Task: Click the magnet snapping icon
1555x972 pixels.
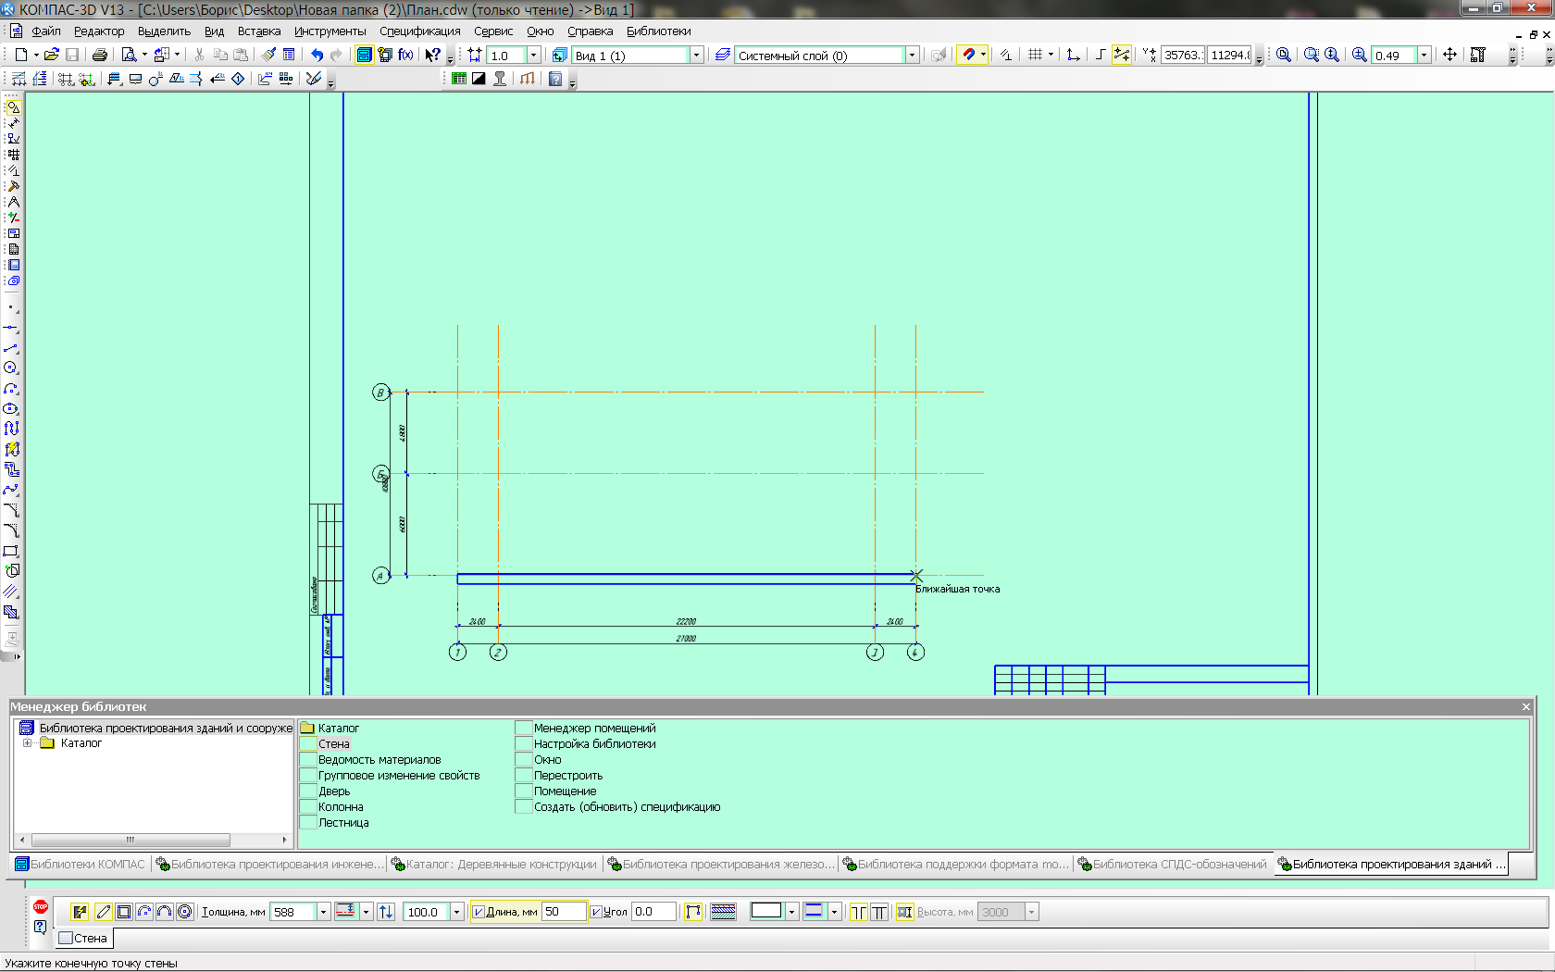Action: pos(968,56)
